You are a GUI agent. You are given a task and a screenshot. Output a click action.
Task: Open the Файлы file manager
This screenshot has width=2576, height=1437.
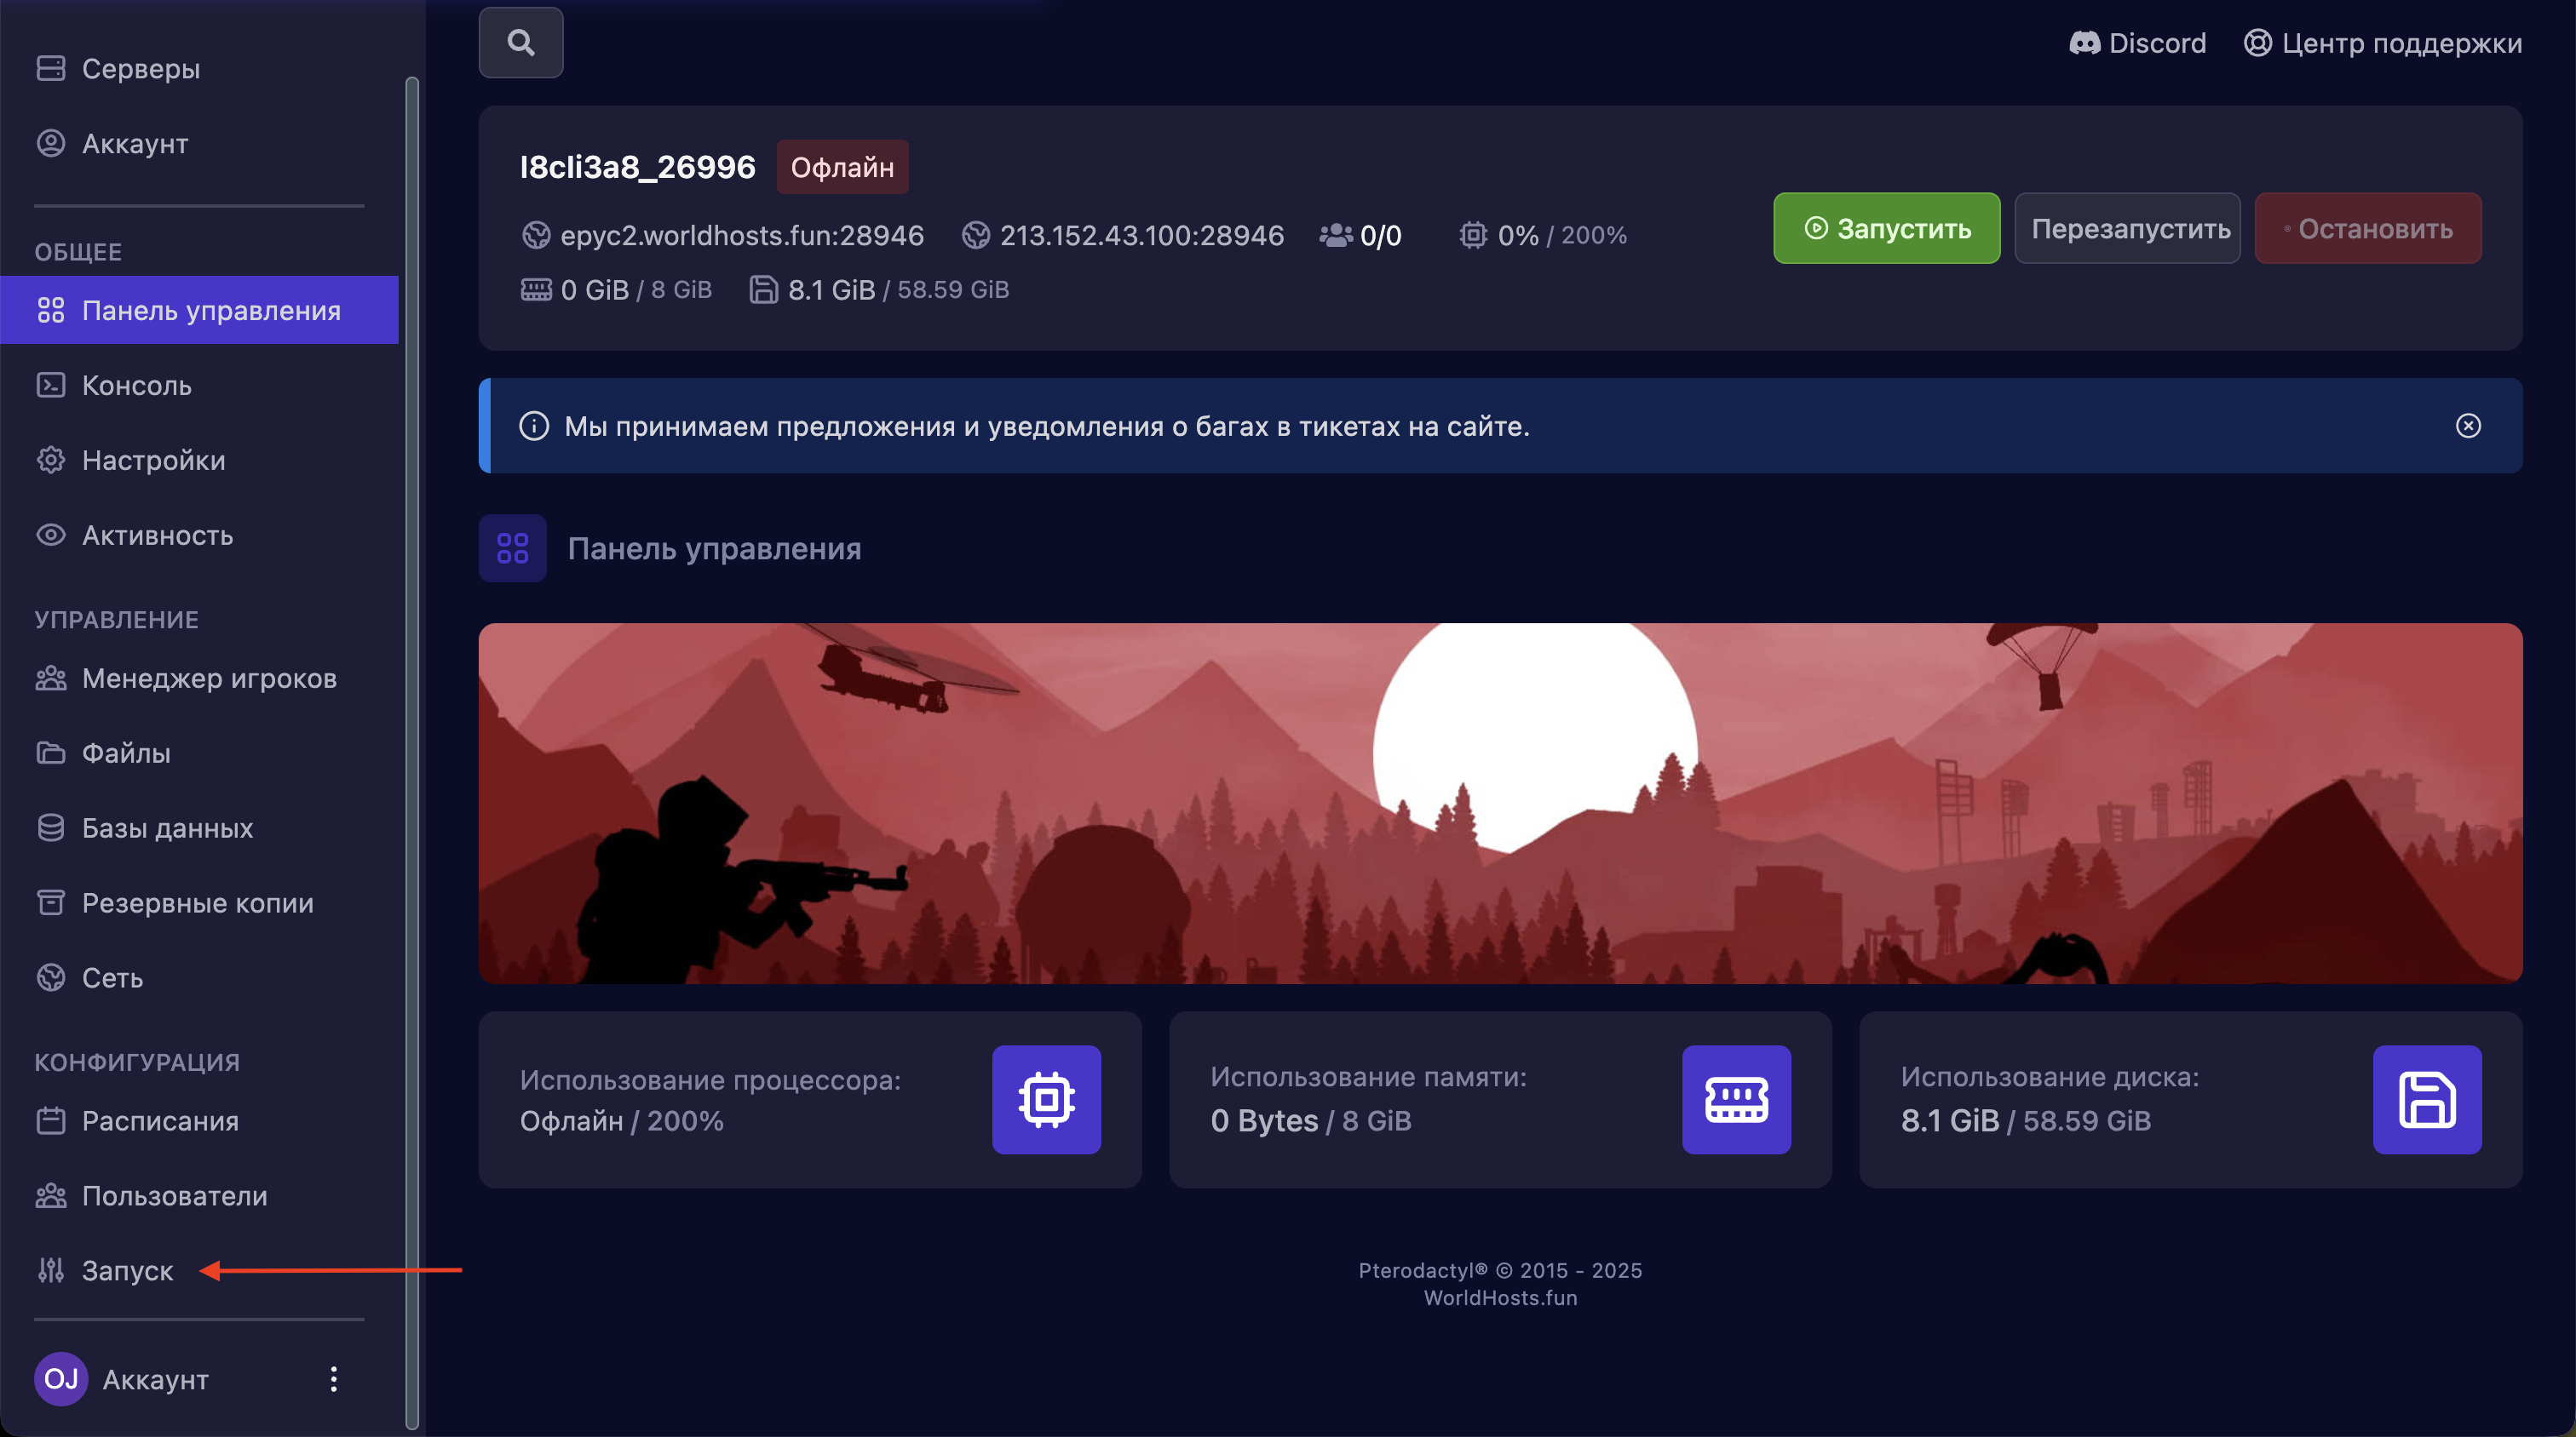(126, 753)
